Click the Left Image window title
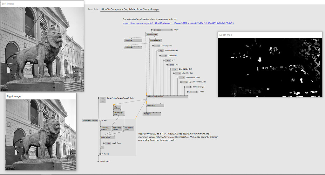Viewport: 325px width, 175px height. click(8, 4)
